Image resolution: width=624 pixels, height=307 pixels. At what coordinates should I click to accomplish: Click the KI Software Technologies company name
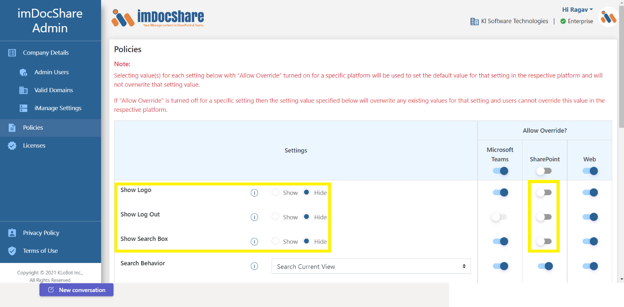pyautogui.click(x=514, y=21)
